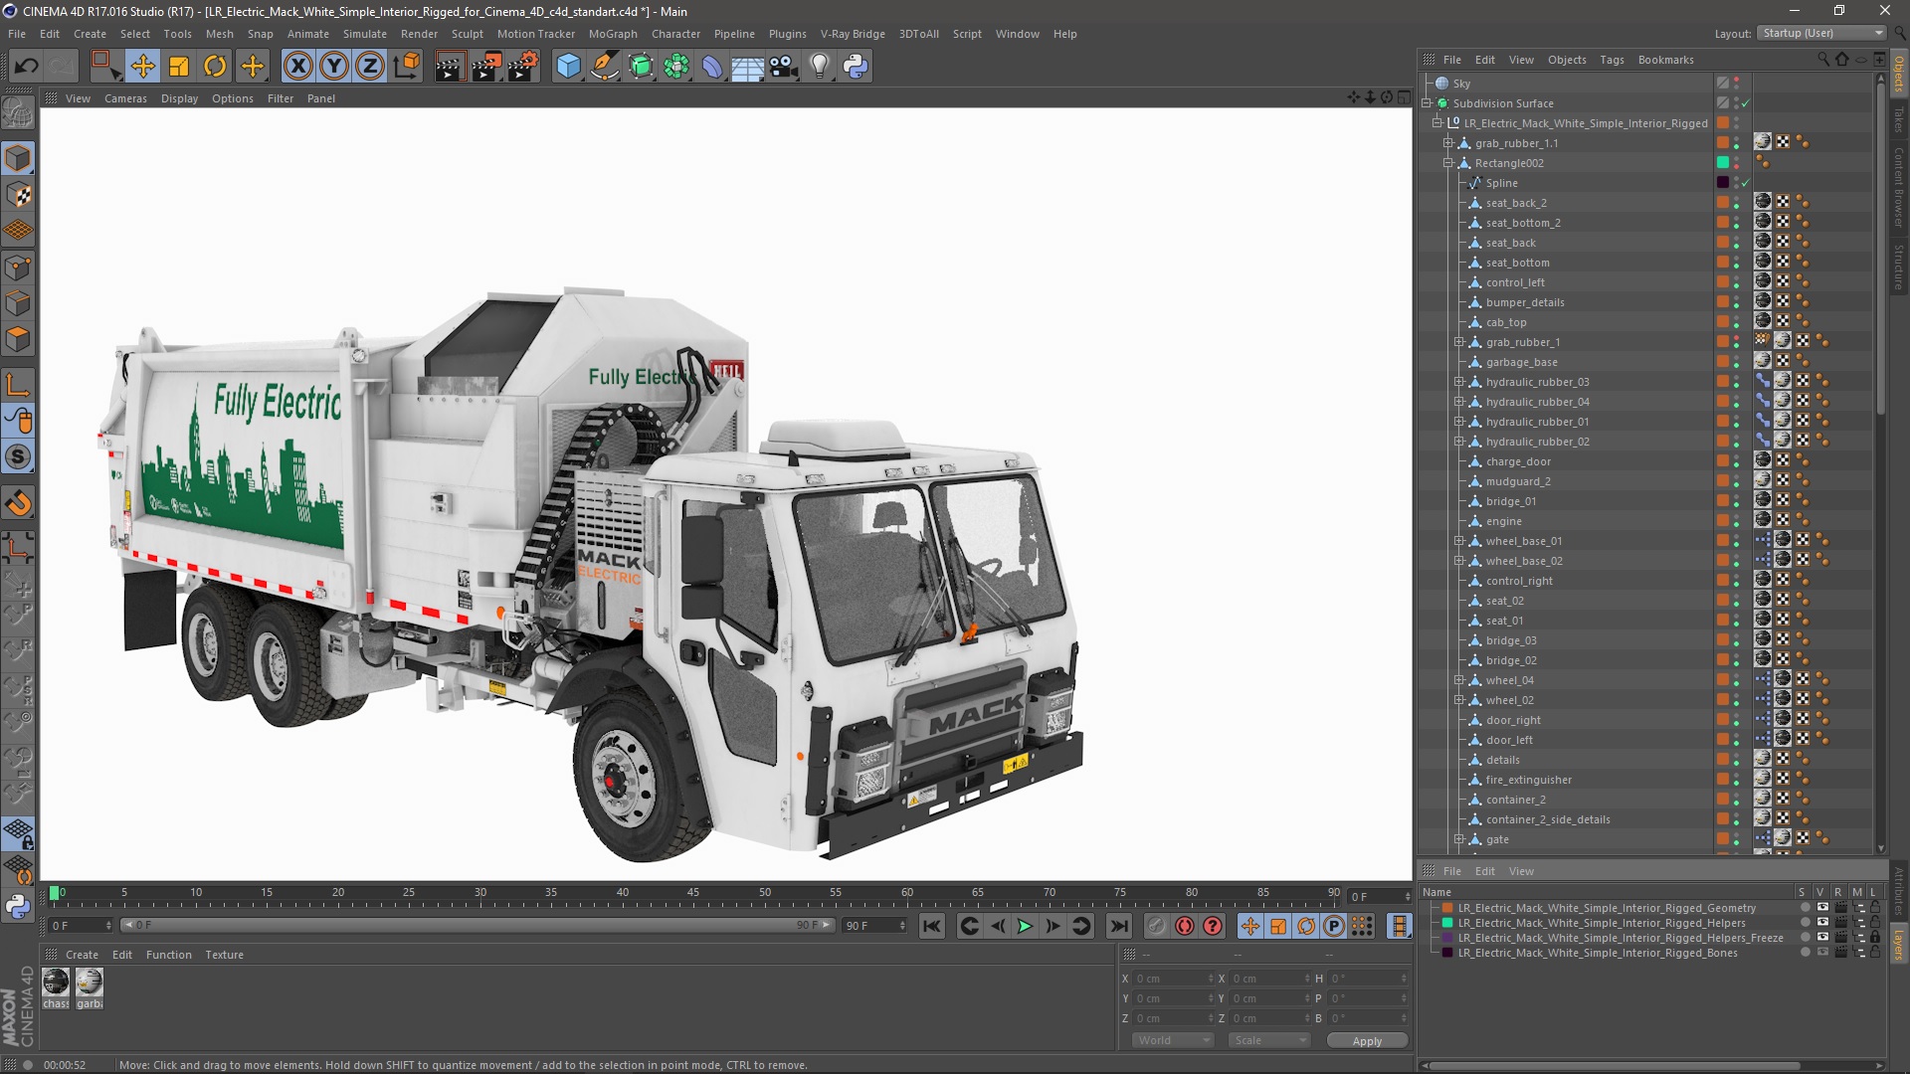Viewport: 1910px width, 1074px height.
Task: Open Render Settings icon
Action: [523, 67]
